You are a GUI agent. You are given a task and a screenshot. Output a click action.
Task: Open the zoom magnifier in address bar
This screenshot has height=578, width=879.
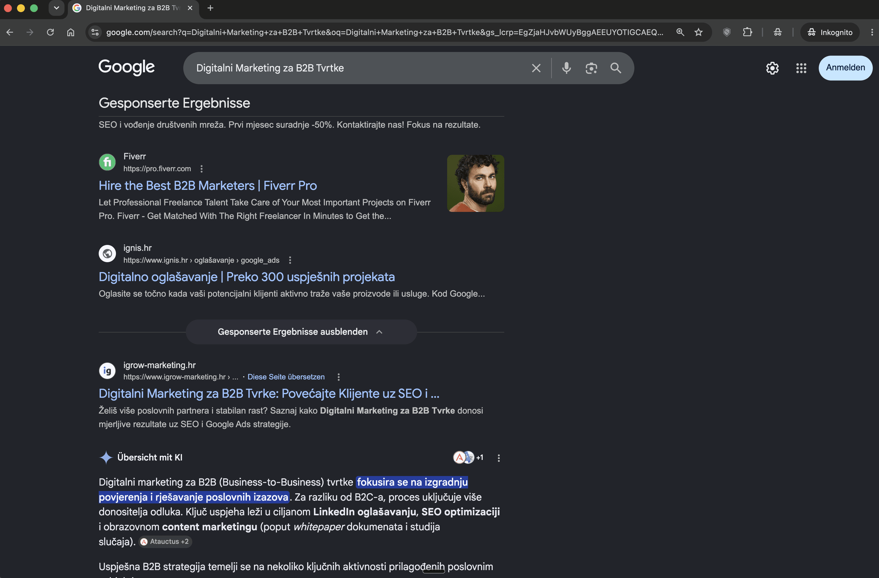(x=680, y=32)
